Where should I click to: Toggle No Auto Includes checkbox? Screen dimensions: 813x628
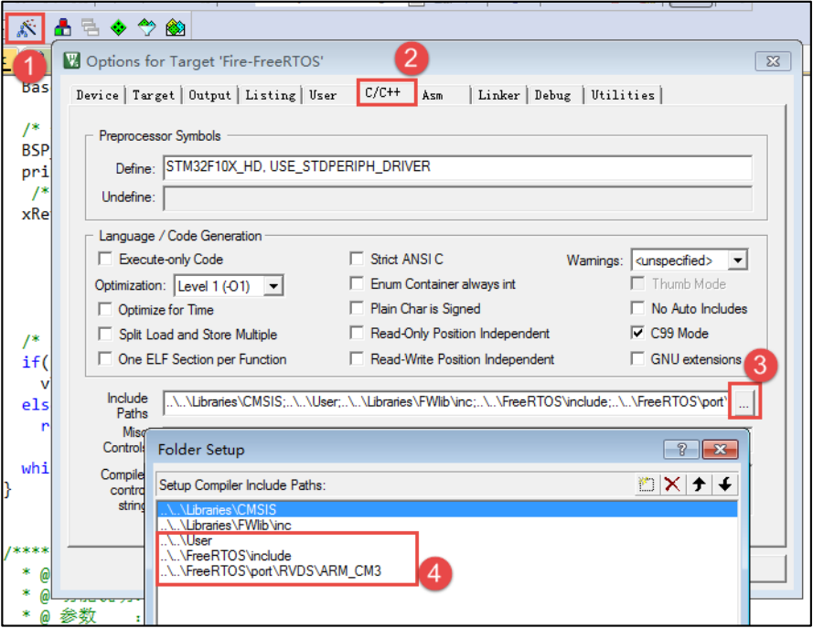(x=637, y=308)
